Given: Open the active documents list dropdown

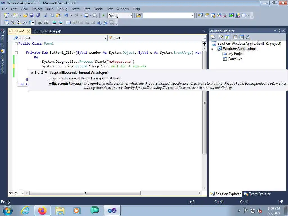Looking at the screenshot, I should click(204, 31).
